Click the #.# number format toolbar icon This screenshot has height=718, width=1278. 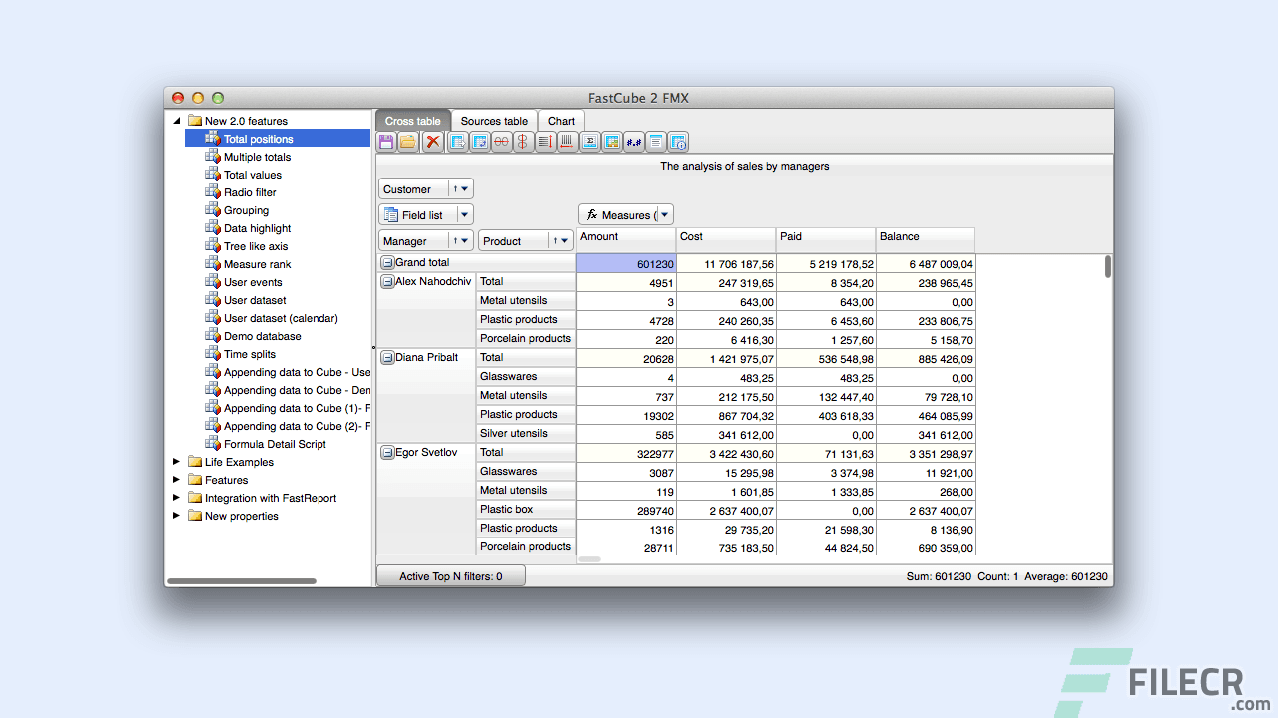point(634,142)
